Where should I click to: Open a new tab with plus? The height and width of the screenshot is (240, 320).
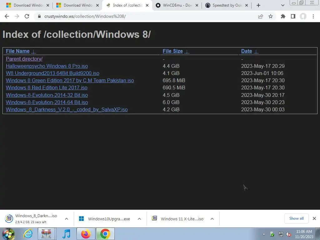pos(258,5)
